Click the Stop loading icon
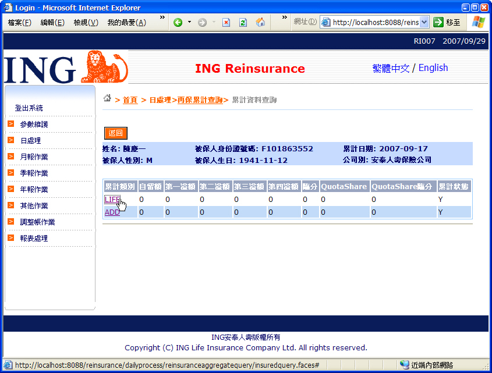Image resolution: width=492 pixels, height=373 pixels. point(226,23)
